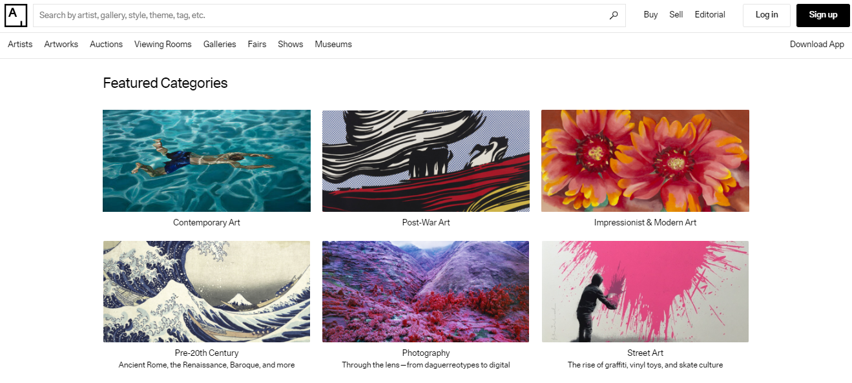Click the Sell link

pyautogui.click(x=676, y=14)
